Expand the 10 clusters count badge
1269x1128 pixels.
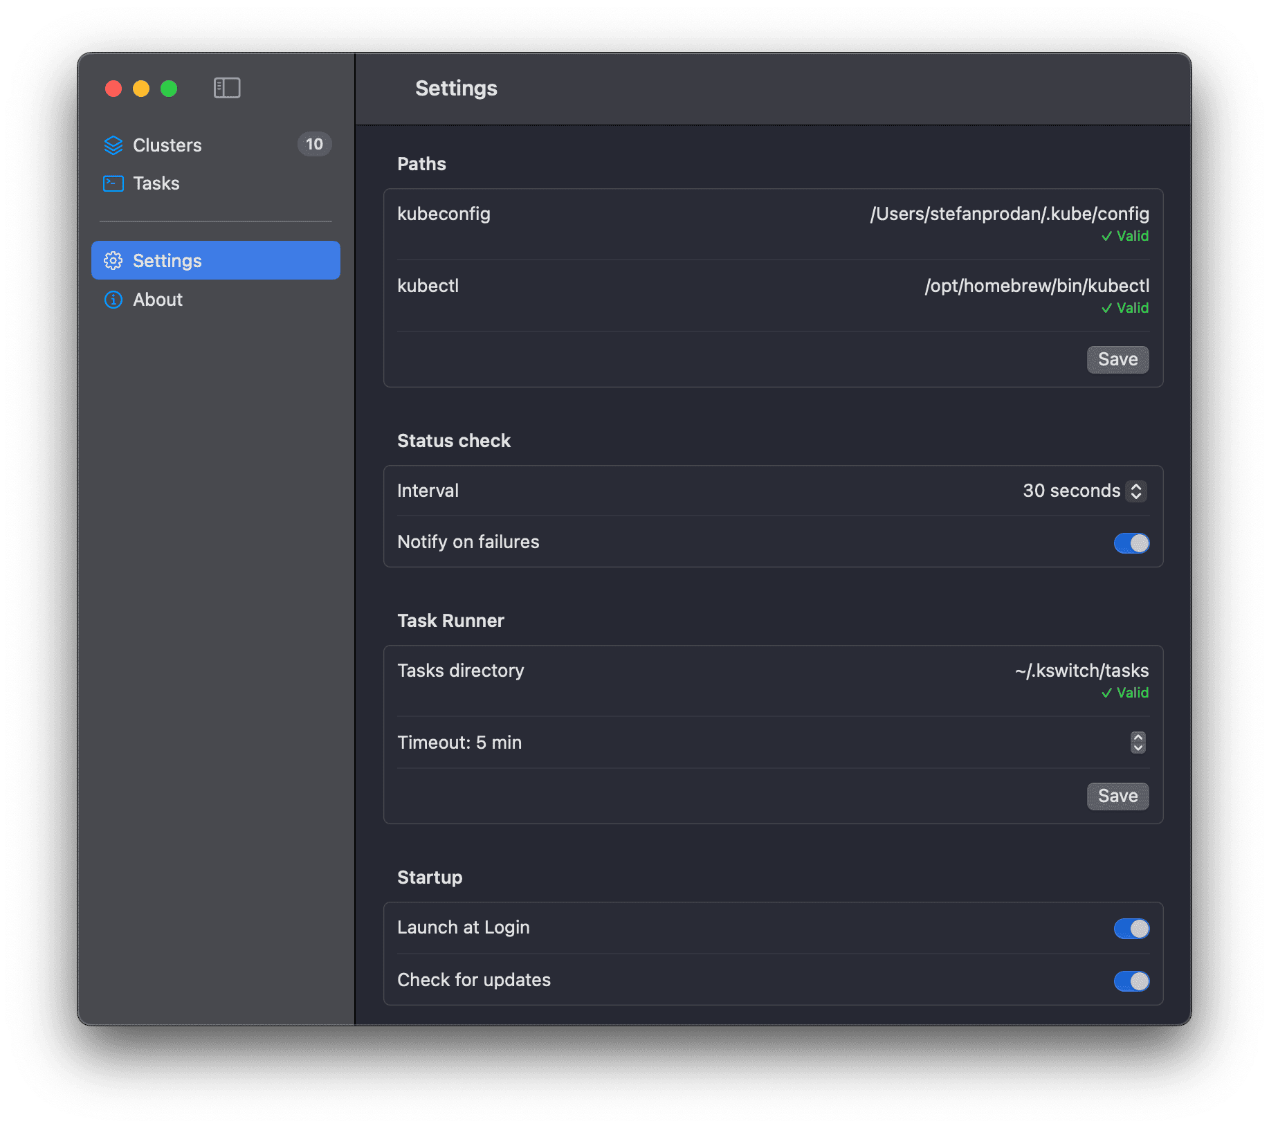point(314,145)
